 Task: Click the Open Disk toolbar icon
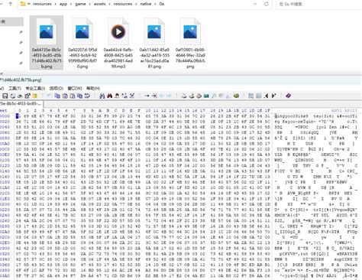point(184,96)
